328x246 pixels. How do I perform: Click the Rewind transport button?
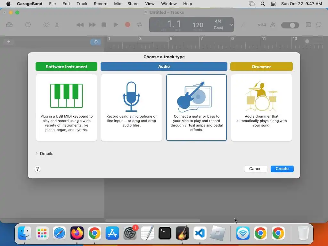pyautogui.click(x=80, y=25)
